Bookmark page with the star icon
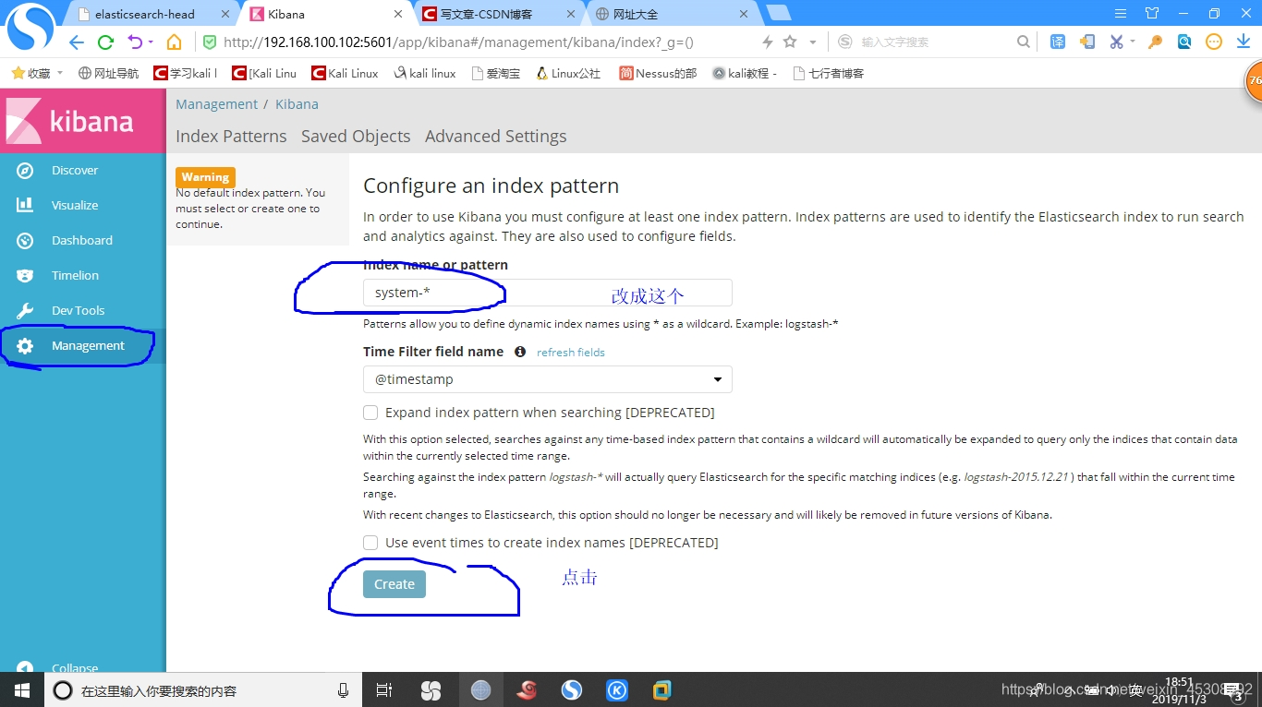Viewport: 1262px width, 707px height. coord(790,42)
